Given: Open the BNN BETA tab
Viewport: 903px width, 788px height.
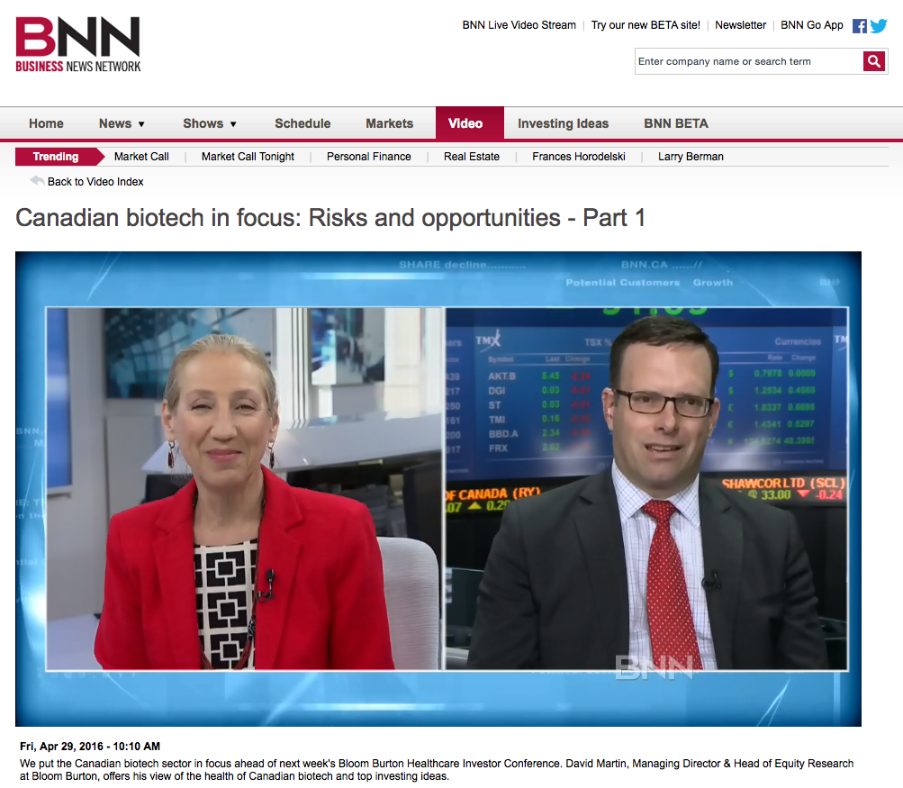Looking at the screenshot, I should point(675,123).
